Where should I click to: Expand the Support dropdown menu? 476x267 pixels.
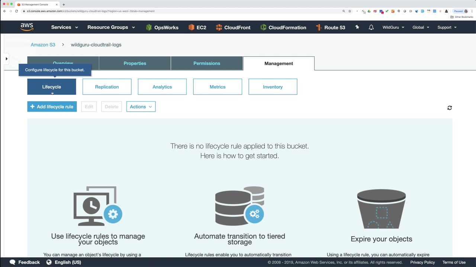[x=447, y=27]
